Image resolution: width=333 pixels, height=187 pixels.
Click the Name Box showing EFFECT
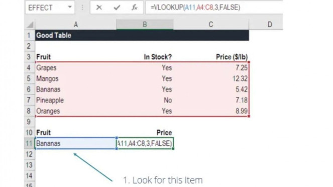coord(50,8)
